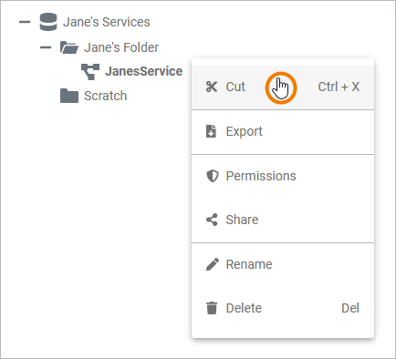Click the open Jane's Folder icon
This screenshot has width=396, height=359.
69,47
